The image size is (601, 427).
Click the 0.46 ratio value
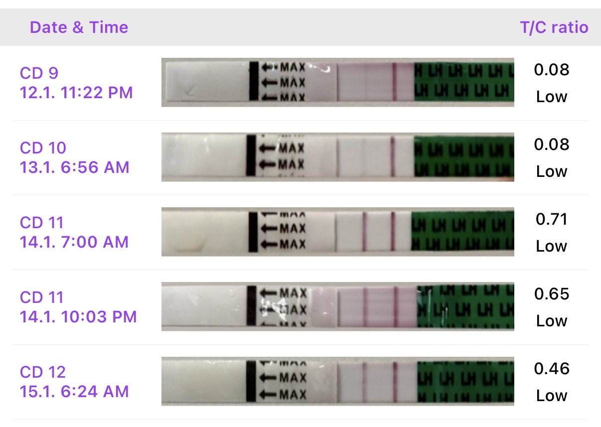(551, 369)
